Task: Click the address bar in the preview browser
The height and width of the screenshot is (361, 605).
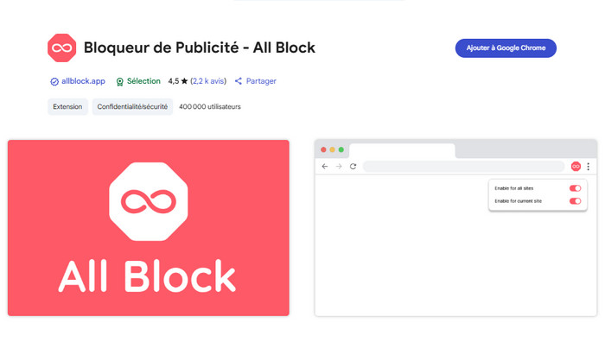Action: (x=462, y=166)
